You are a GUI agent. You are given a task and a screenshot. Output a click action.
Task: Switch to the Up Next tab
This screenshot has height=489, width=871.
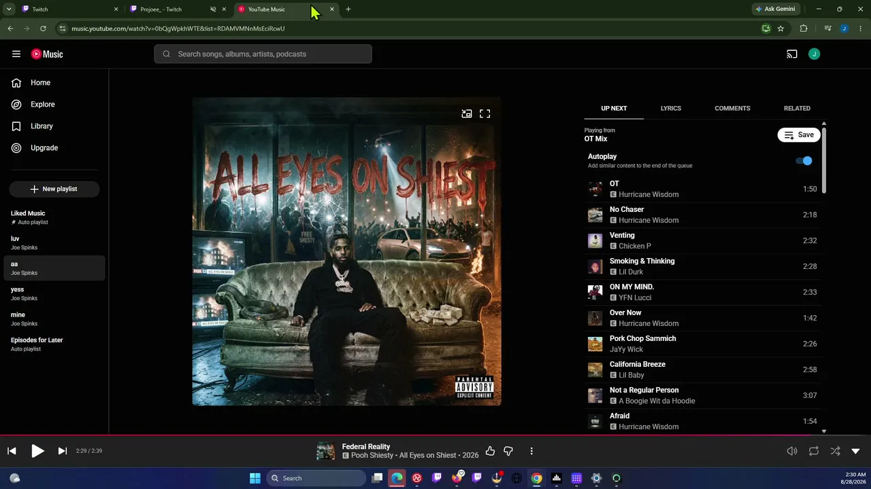(614, 109)
